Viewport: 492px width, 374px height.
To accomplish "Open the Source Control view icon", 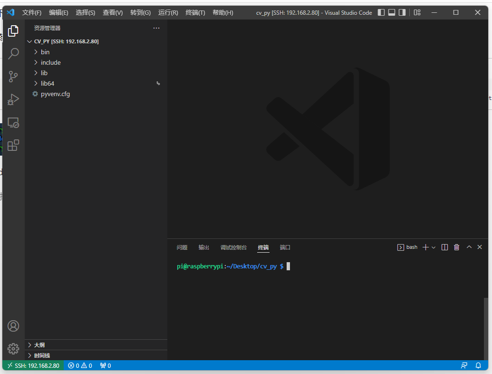I will click(13, 76).
